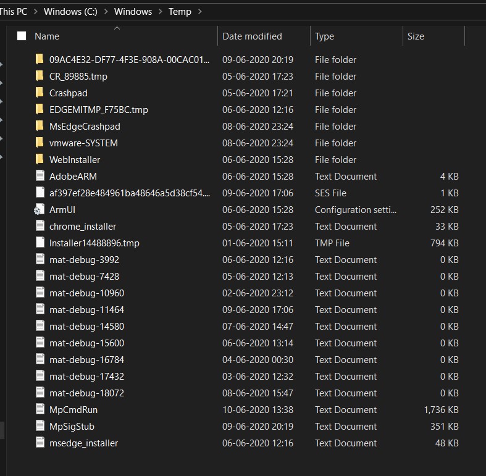Go to This PC in breadcrumb
This screenshot has width=486, height=476.
(14, 12)
